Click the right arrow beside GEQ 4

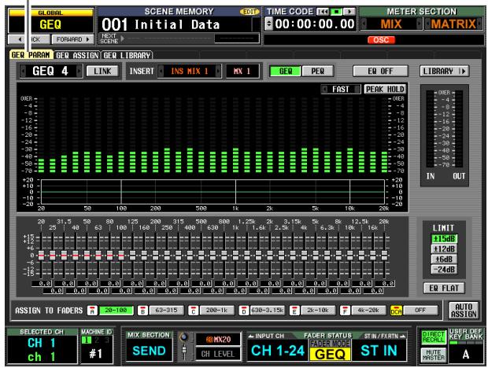point(79,72)
